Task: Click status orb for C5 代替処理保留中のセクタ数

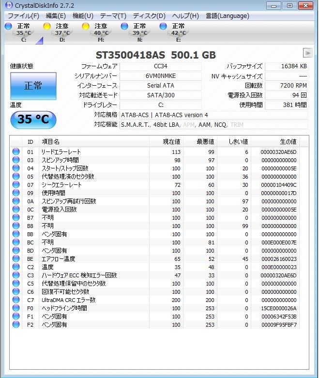Action: [16, 283]
